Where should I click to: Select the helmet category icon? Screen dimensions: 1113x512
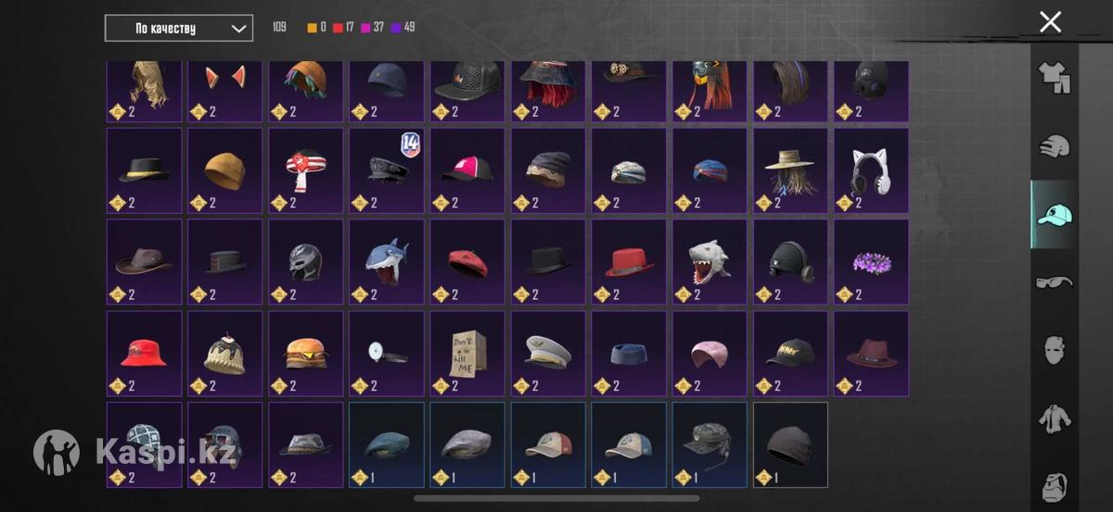(x=1054, y=145)
